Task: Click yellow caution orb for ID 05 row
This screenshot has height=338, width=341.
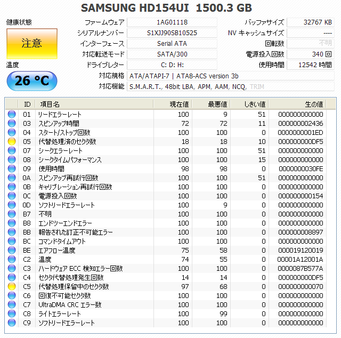Action: (12, 141)
